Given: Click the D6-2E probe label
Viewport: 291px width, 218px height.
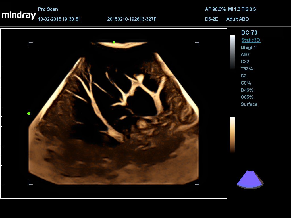Looking at the screenshot, I should point(211,19).
